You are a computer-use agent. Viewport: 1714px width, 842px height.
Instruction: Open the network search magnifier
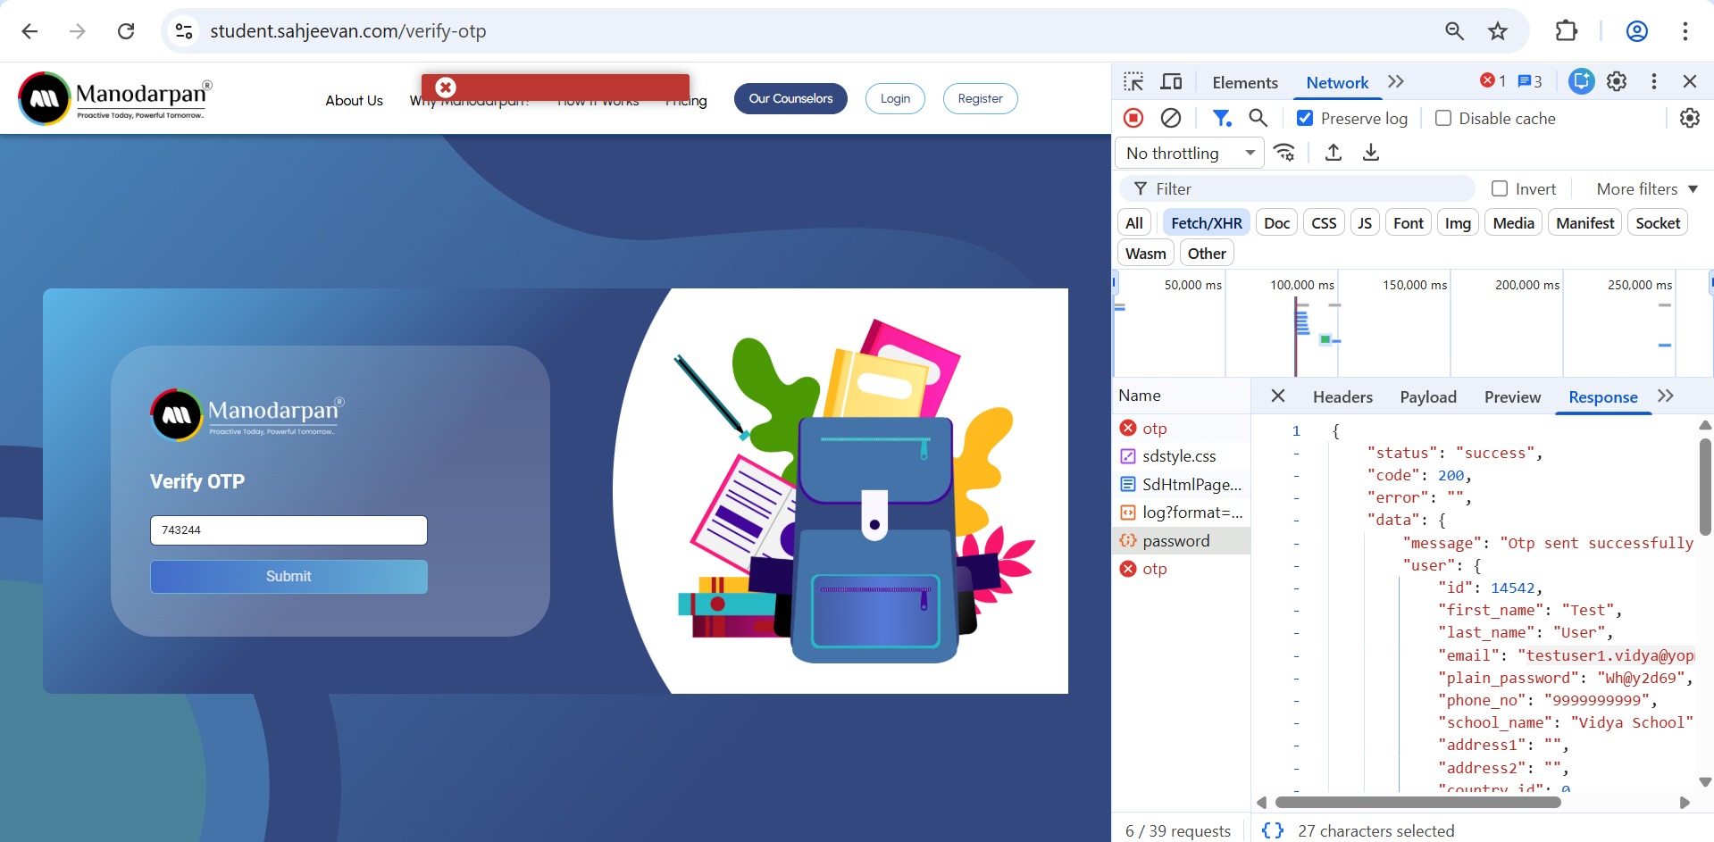1258,118
